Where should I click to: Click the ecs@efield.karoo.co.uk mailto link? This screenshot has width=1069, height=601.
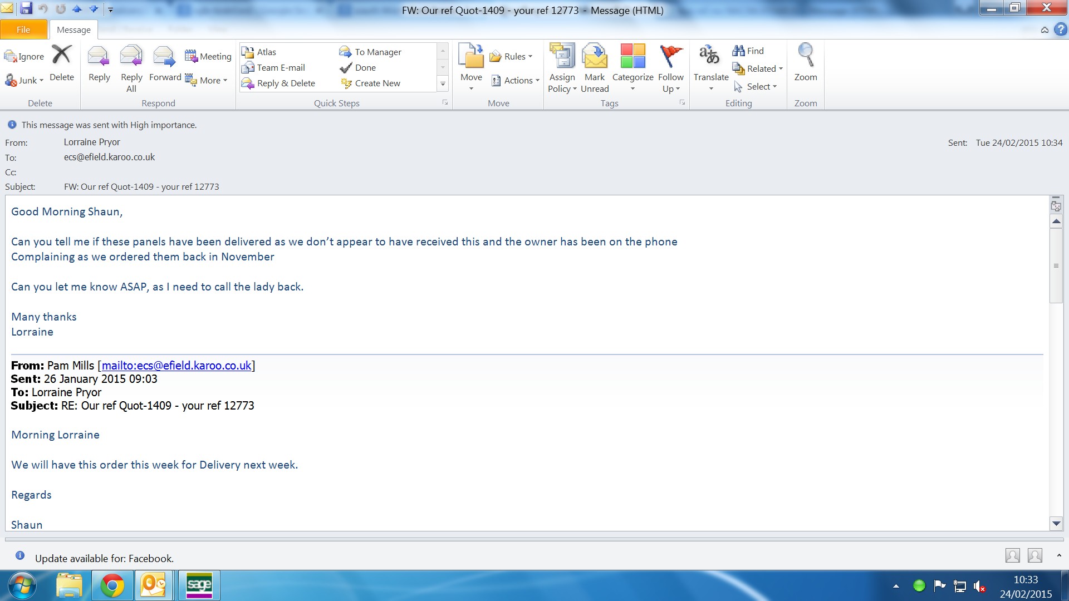(x=176, y=366)
